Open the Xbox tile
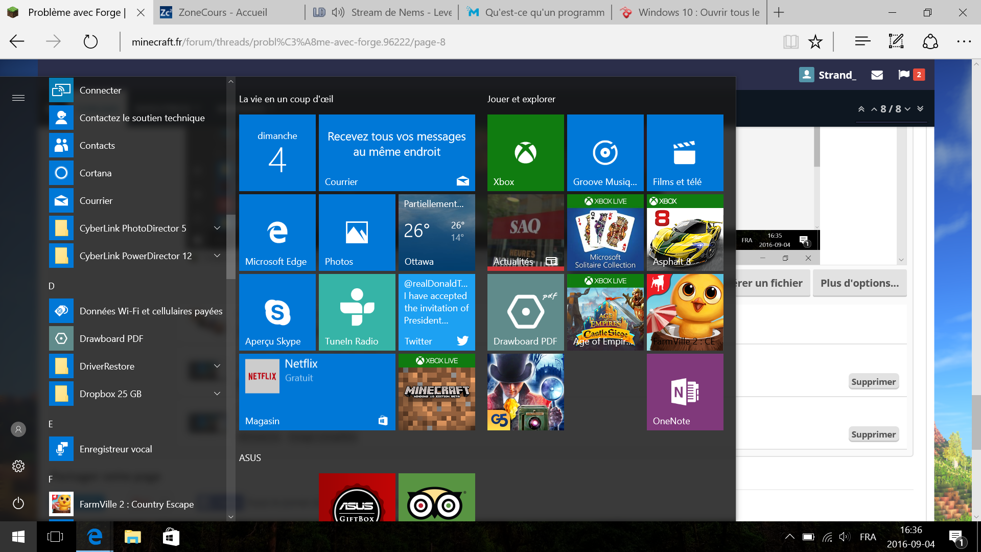Viewport: 981px width, 552px height. 525,153
